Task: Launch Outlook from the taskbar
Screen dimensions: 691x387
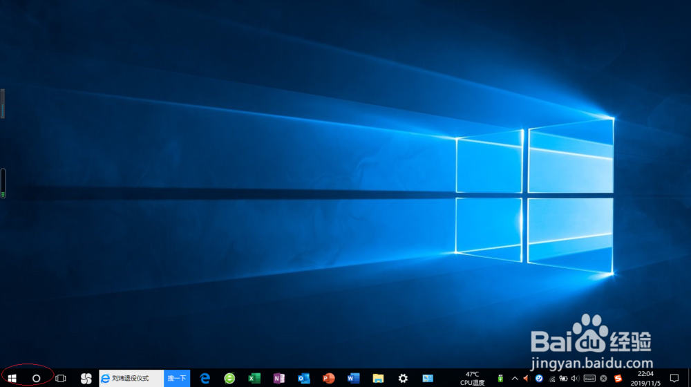Action: click(303, 378)
